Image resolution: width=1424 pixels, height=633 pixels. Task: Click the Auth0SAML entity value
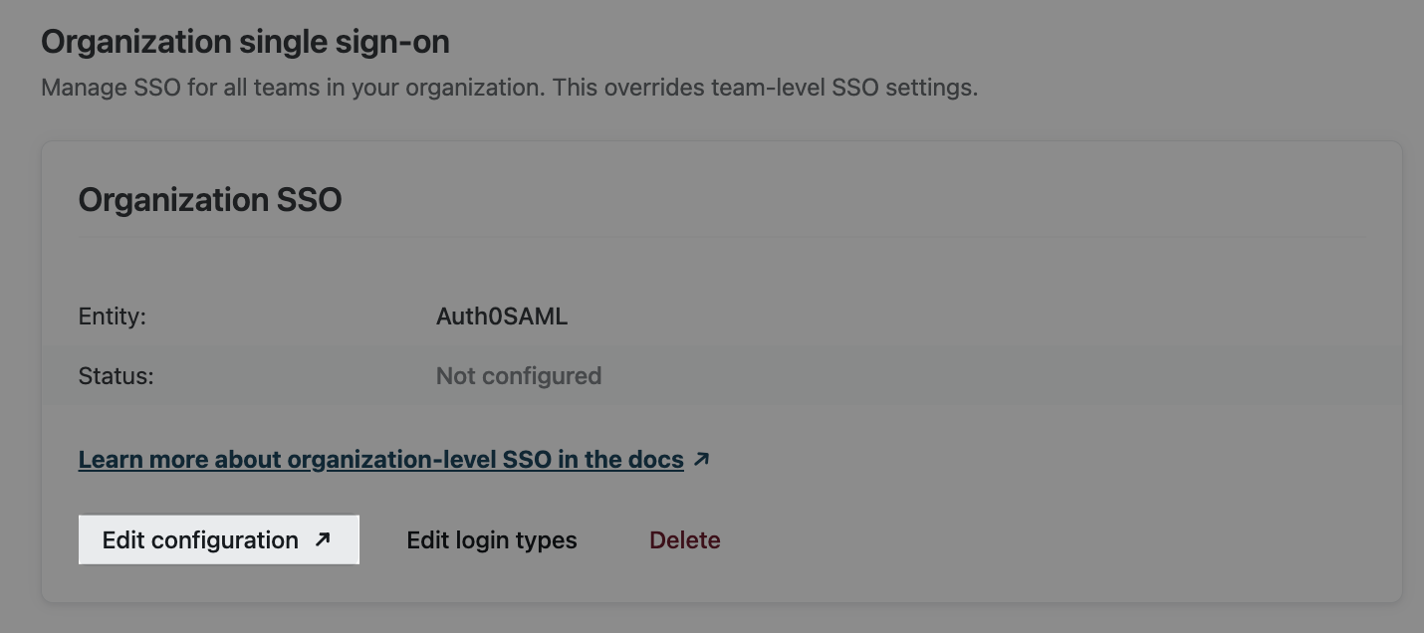502,316
